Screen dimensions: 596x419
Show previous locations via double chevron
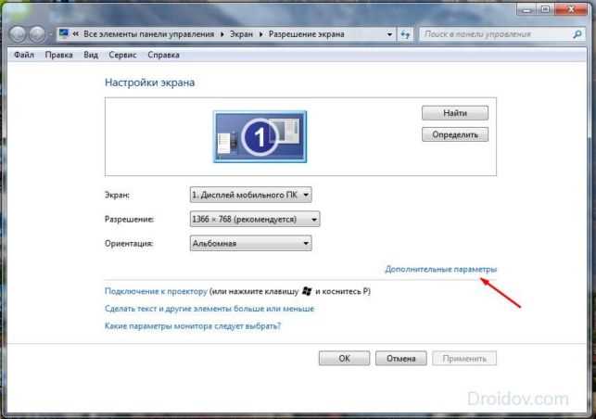point(75,34)
